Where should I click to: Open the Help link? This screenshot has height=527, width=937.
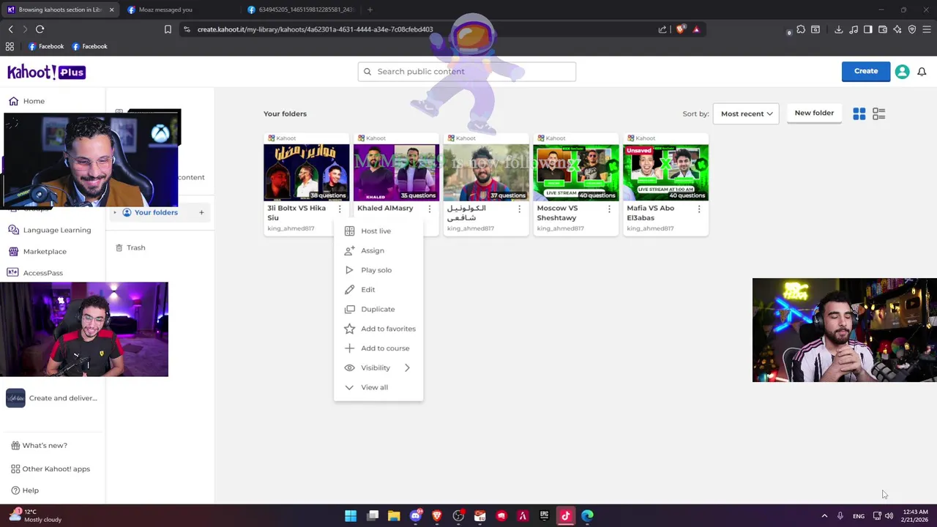click(25, 490)
